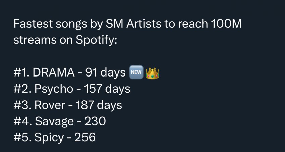The image size is (285, 152).
Task: Click the song title Rover
Action: [50, 105]
